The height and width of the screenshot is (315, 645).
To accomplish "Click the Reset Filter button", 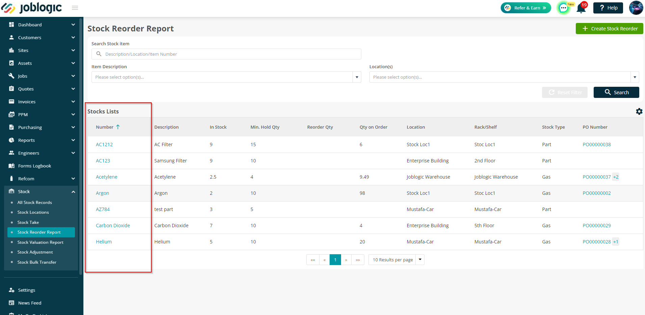I will 565,93.
